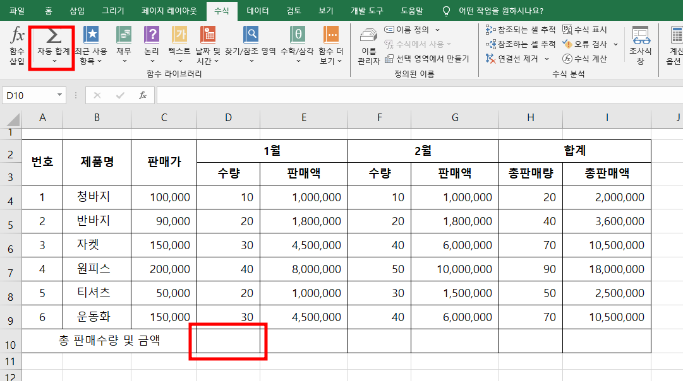
Task: Open Date and Time (날짜 및 시간) functions
Action: (208, 45)
